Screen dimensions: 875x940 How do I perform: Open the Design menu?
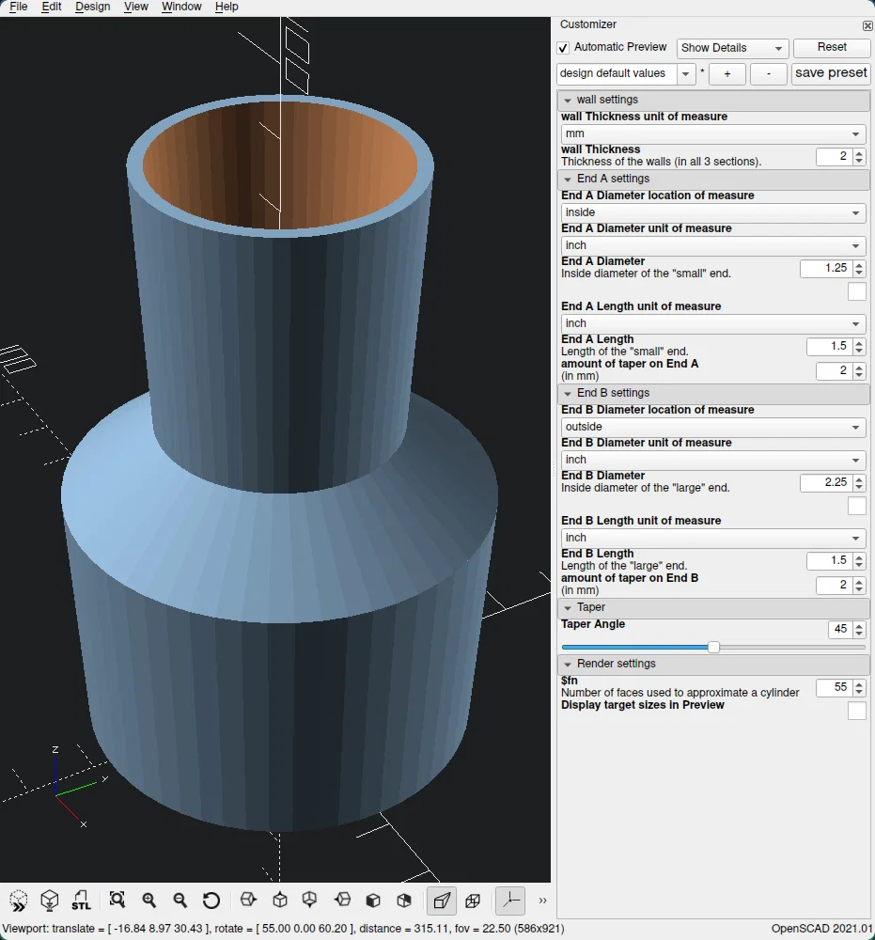92,7
